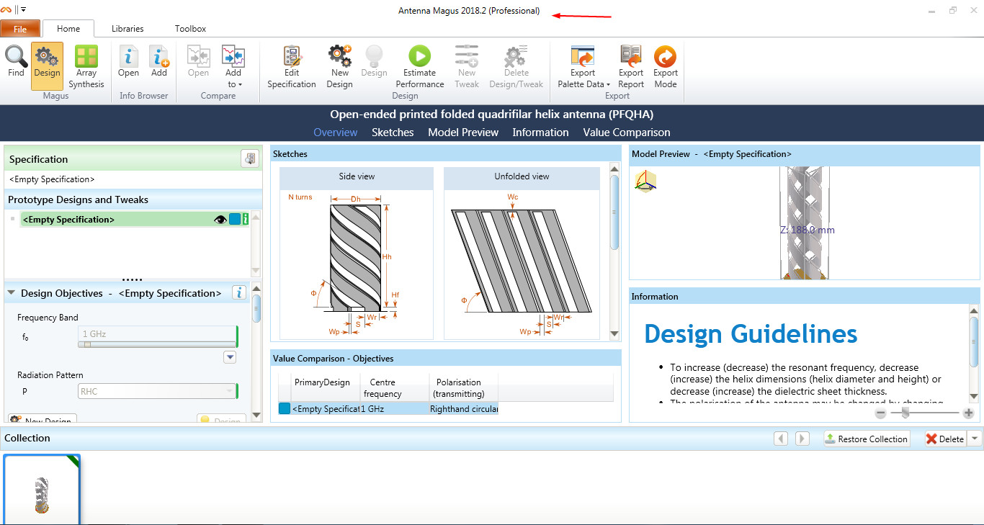Click the Empty Specification row in Value Comparison
Screen dimensions: 984x525
tap(388, 408)
